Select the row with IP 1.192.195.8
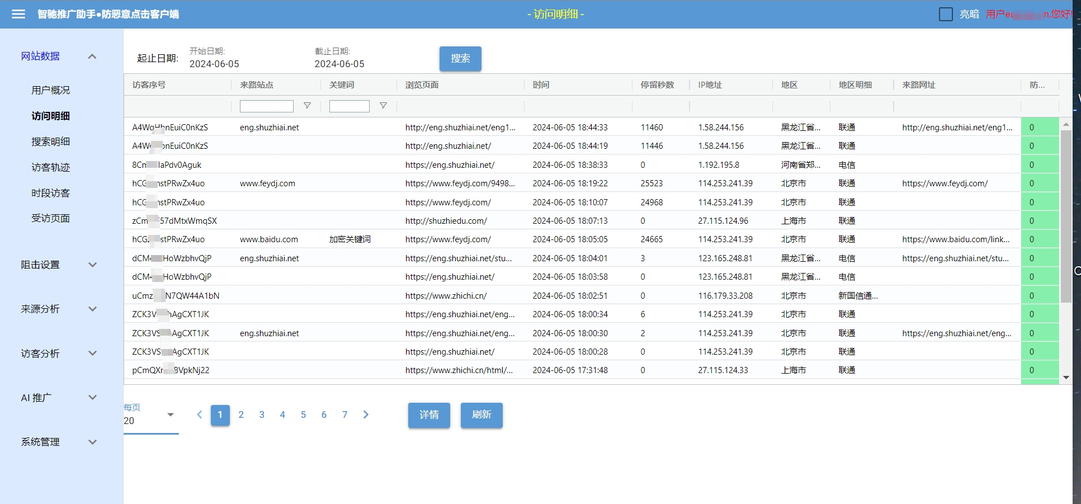The width and height of the screenshot is (1081, 504). click(x=591, y=164)
